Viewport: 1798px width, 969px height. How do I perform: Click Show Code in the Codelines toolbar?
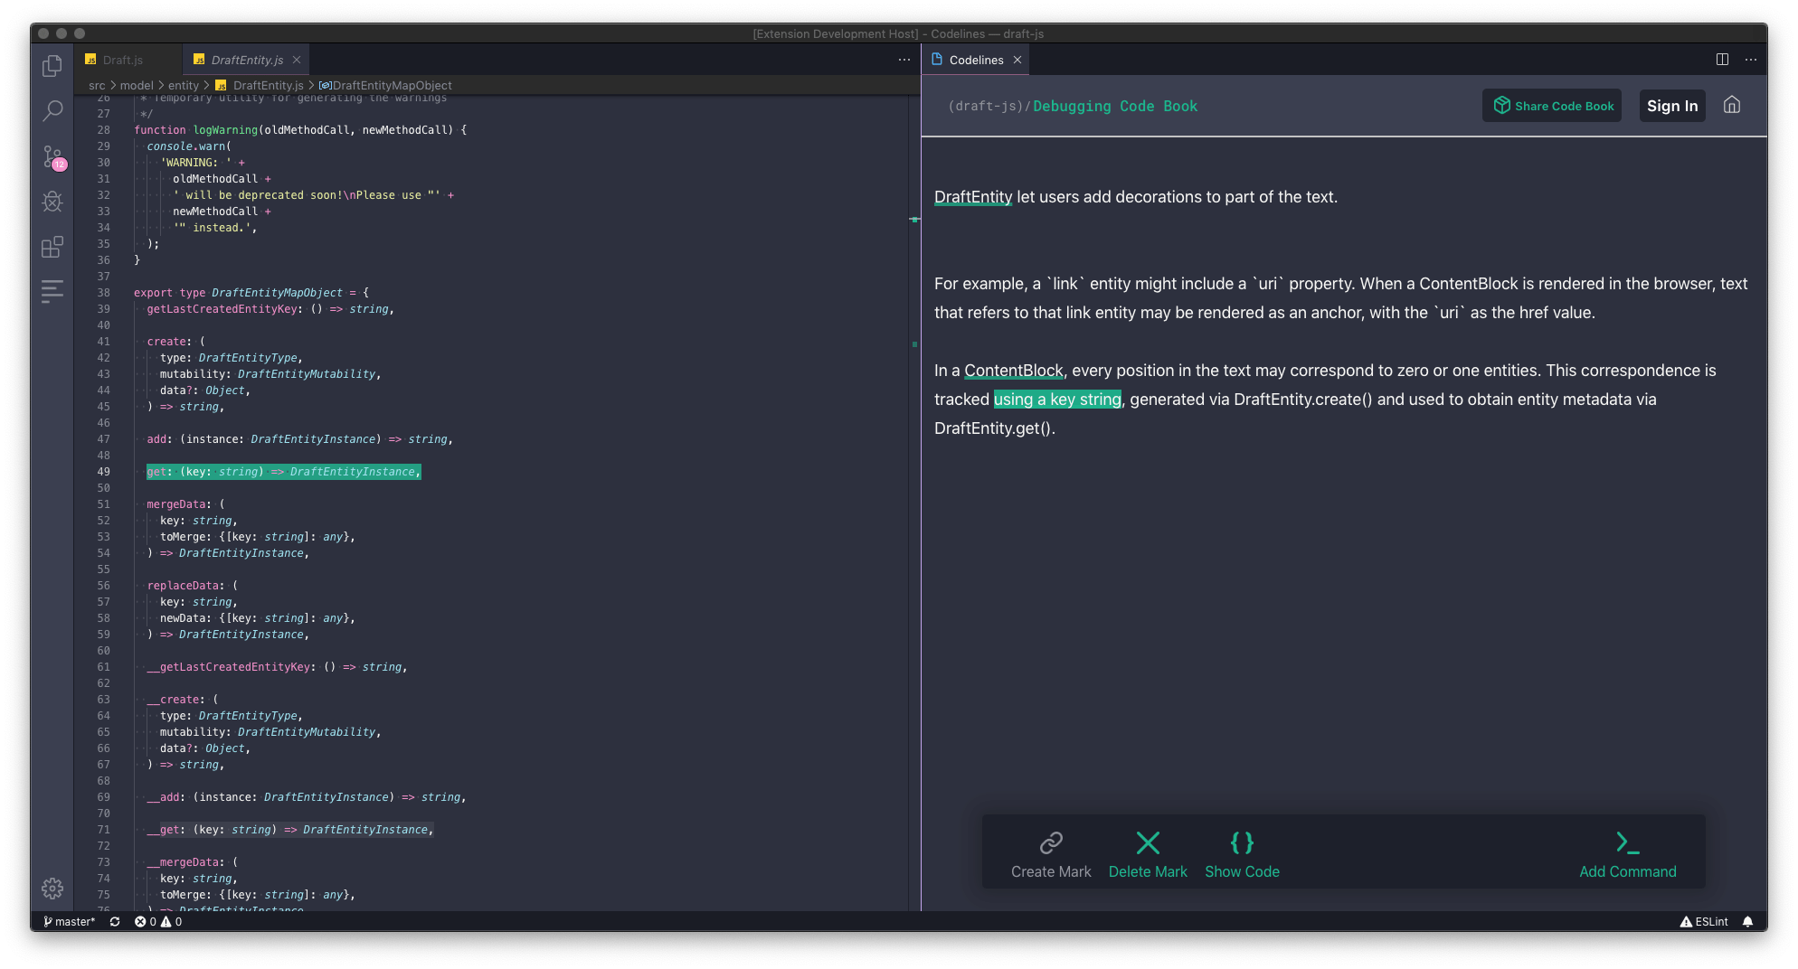[1242, 851]
